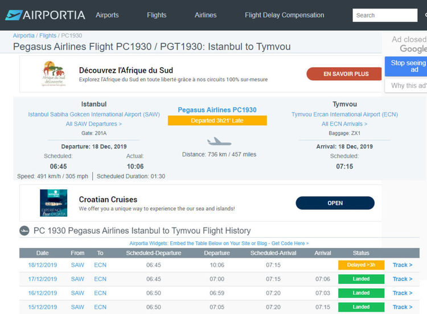Click the Afrique du Sud ad logo
This screenshot has height=314, width=427.
[53, 74]
